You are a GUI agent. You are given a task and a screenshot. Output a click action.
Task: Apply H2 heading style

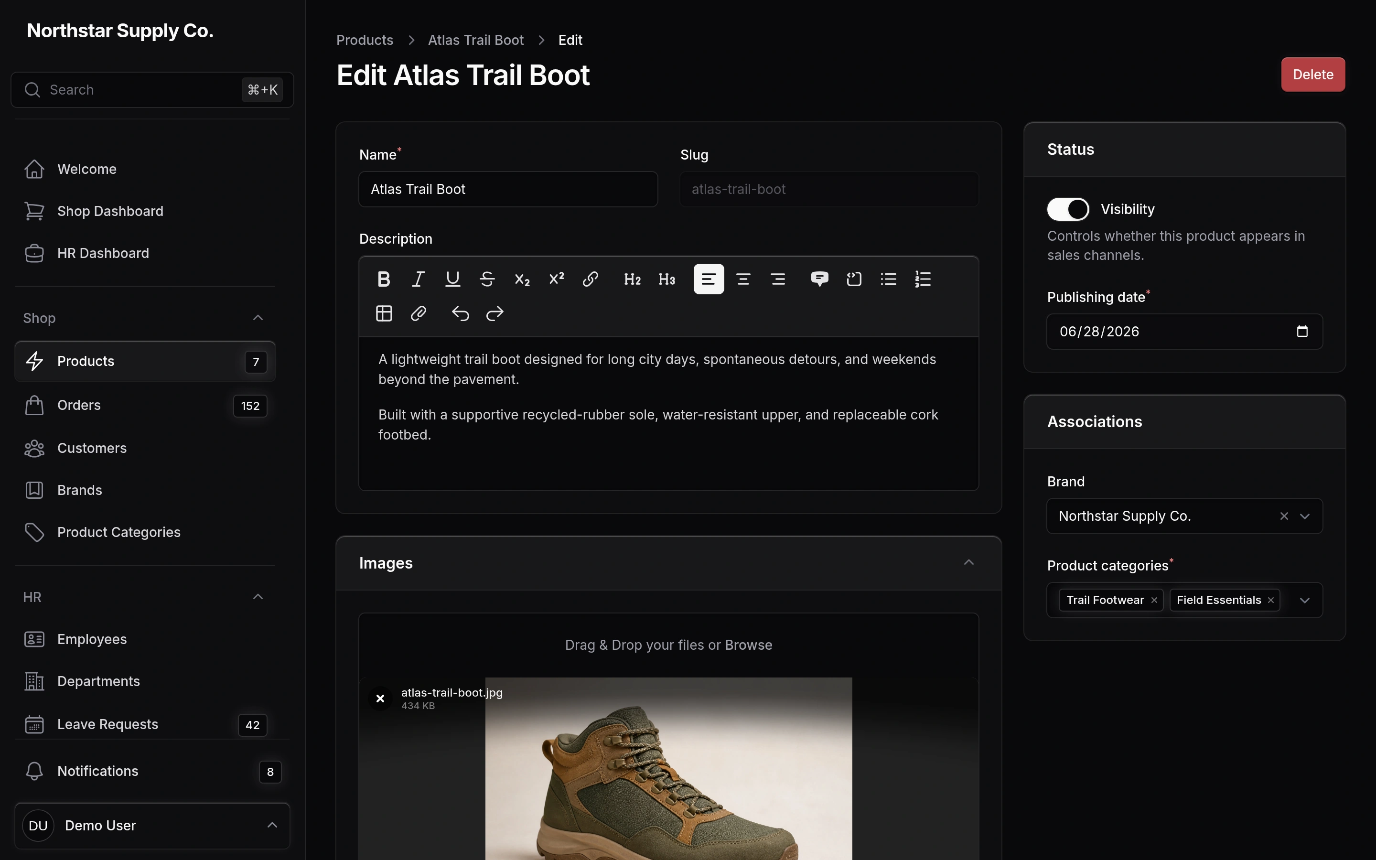tap(632, 279)
